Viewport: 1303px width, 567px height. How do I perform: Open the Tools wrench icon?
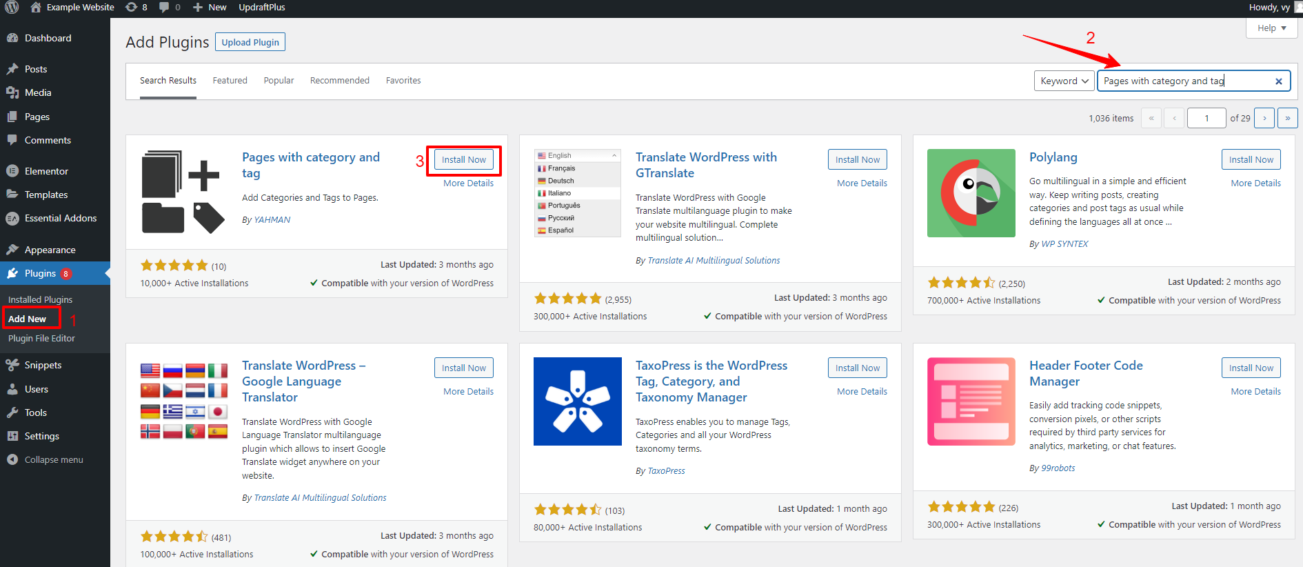coord(12,412)
